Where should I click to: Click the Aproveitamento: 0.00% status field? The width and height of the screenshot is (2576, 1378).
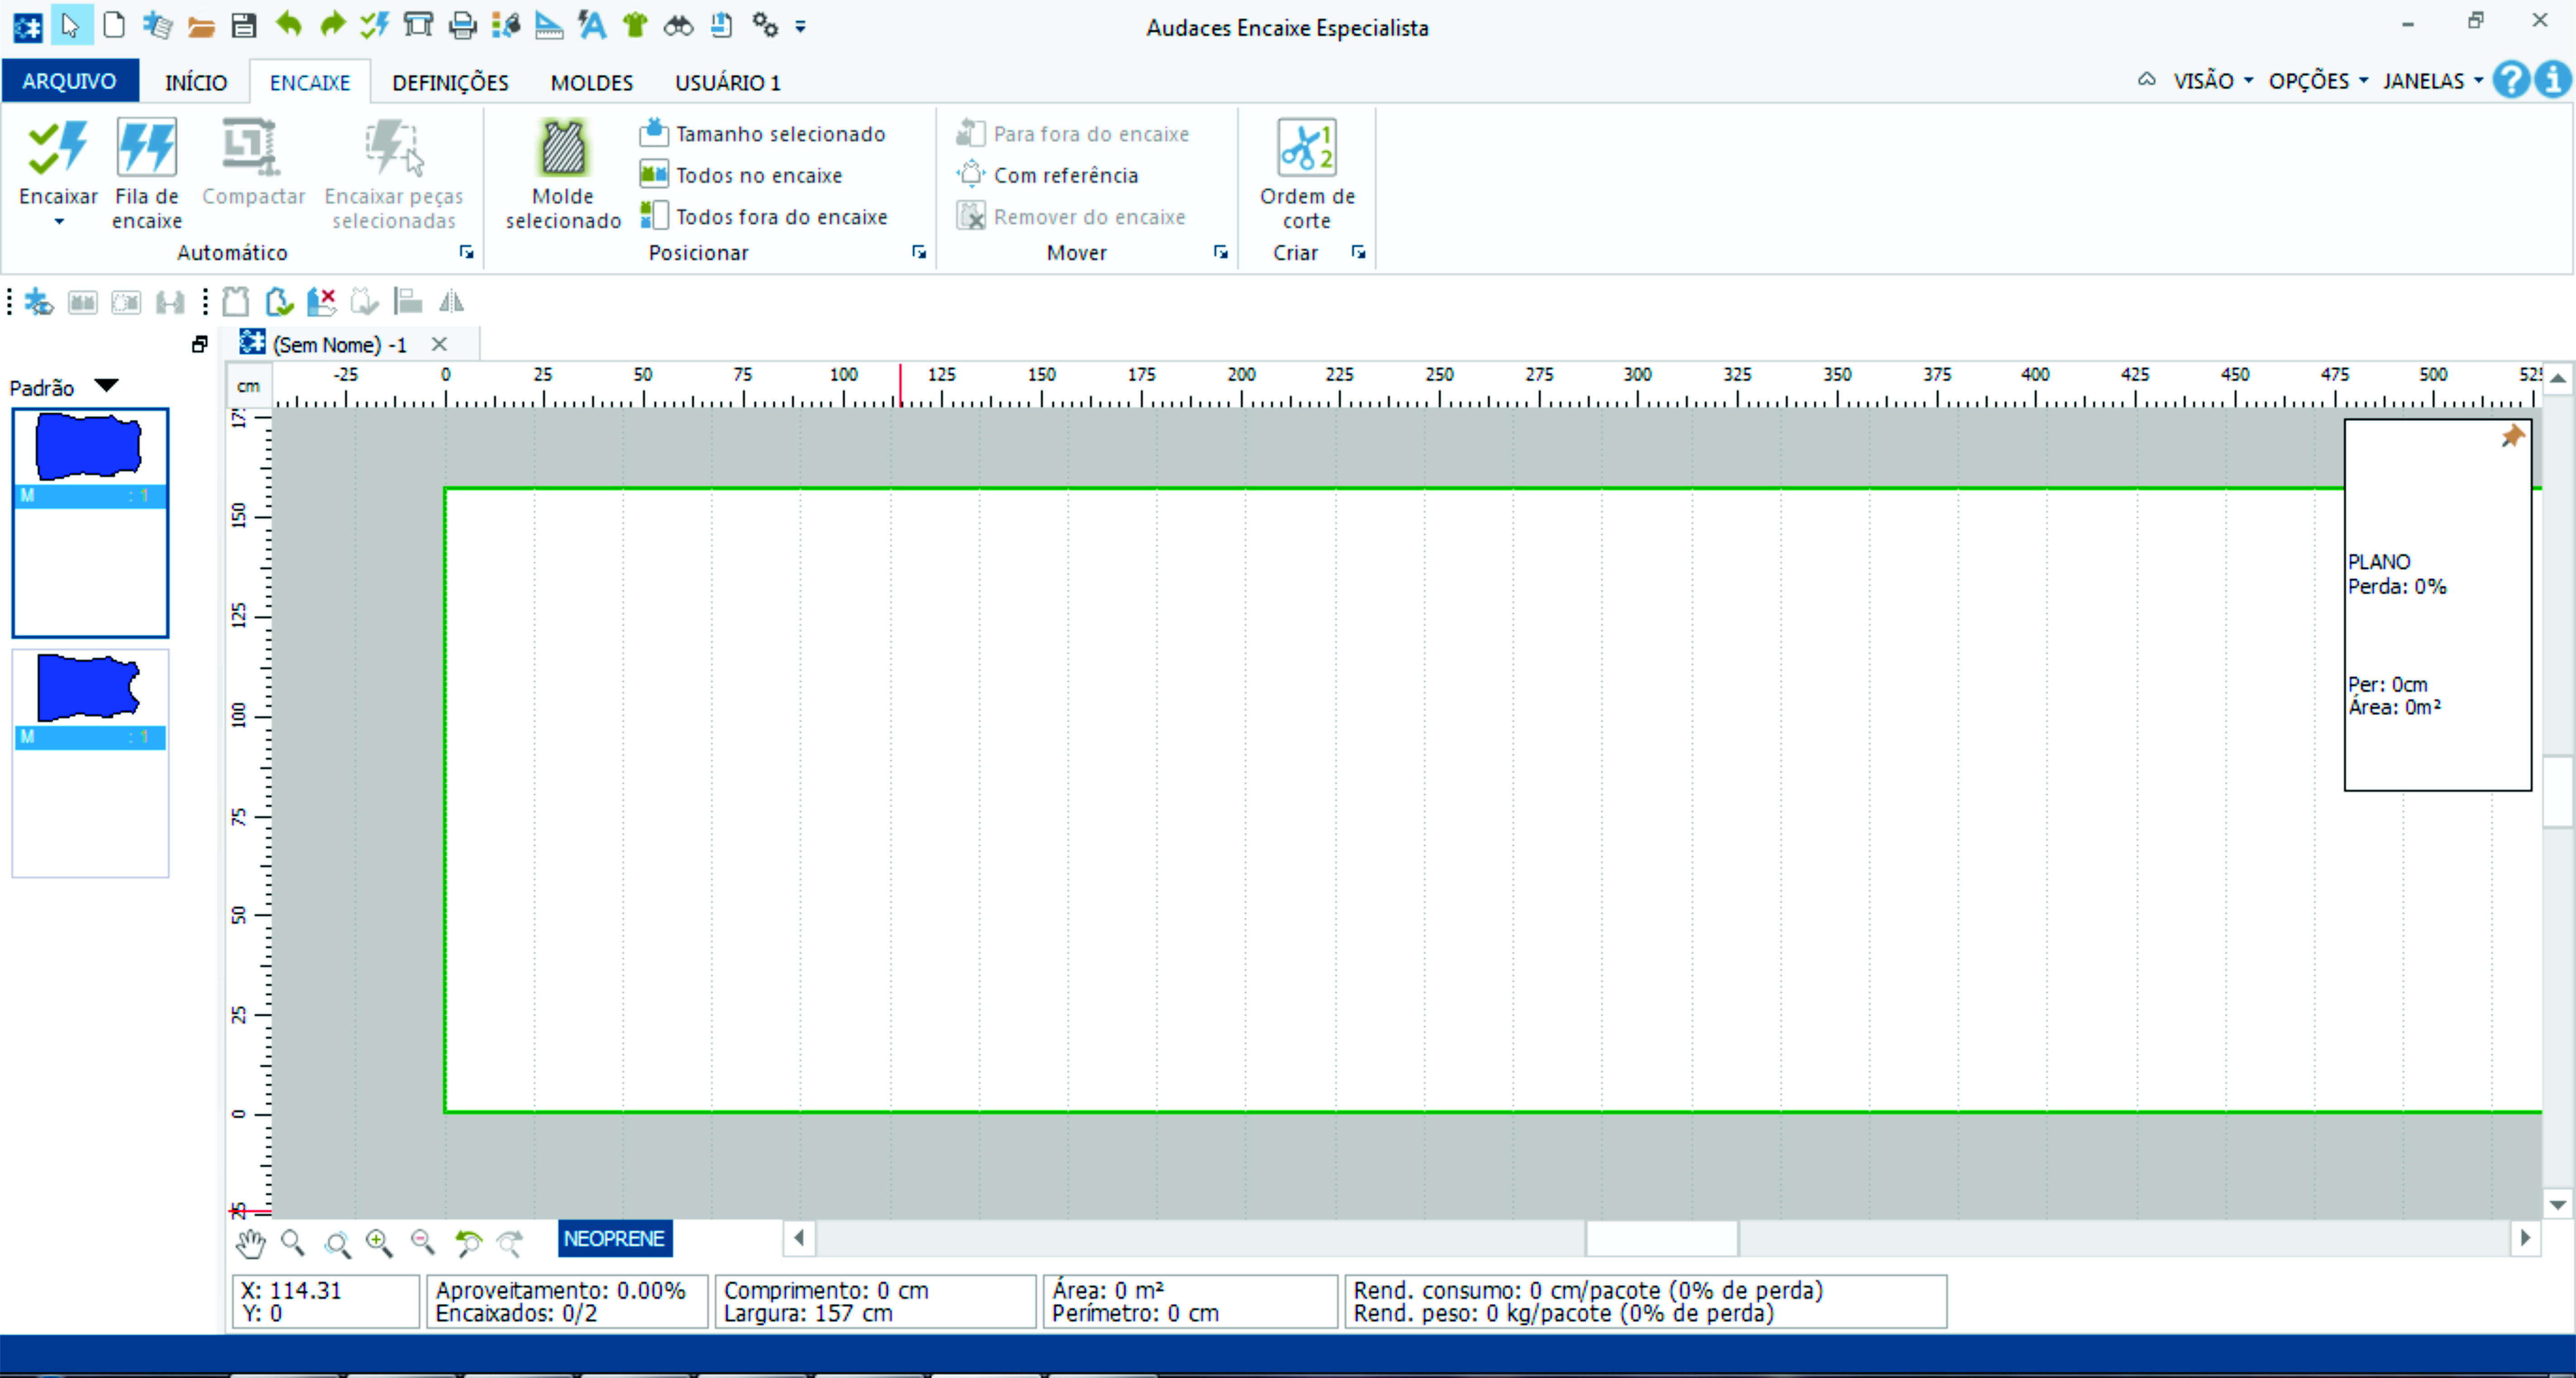tap(561, 1290)
